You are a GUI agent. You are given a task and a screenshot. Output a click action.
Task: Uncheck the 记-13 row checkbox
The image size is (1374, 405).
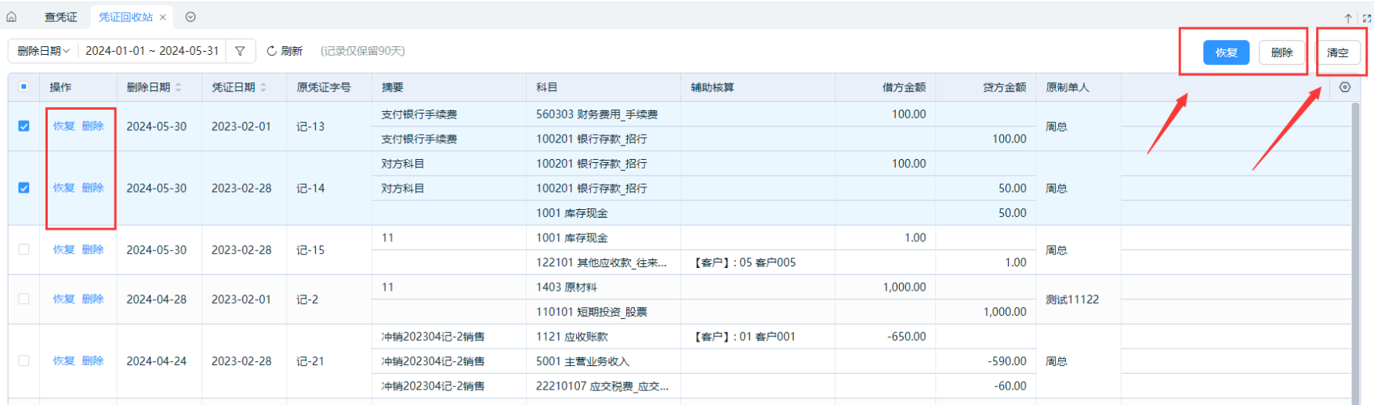[24, 126]
